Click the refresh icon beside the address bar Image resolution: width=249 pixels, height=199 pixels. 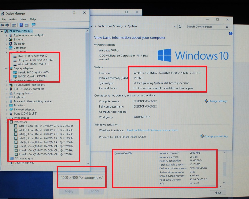click(x=180, y=27)
